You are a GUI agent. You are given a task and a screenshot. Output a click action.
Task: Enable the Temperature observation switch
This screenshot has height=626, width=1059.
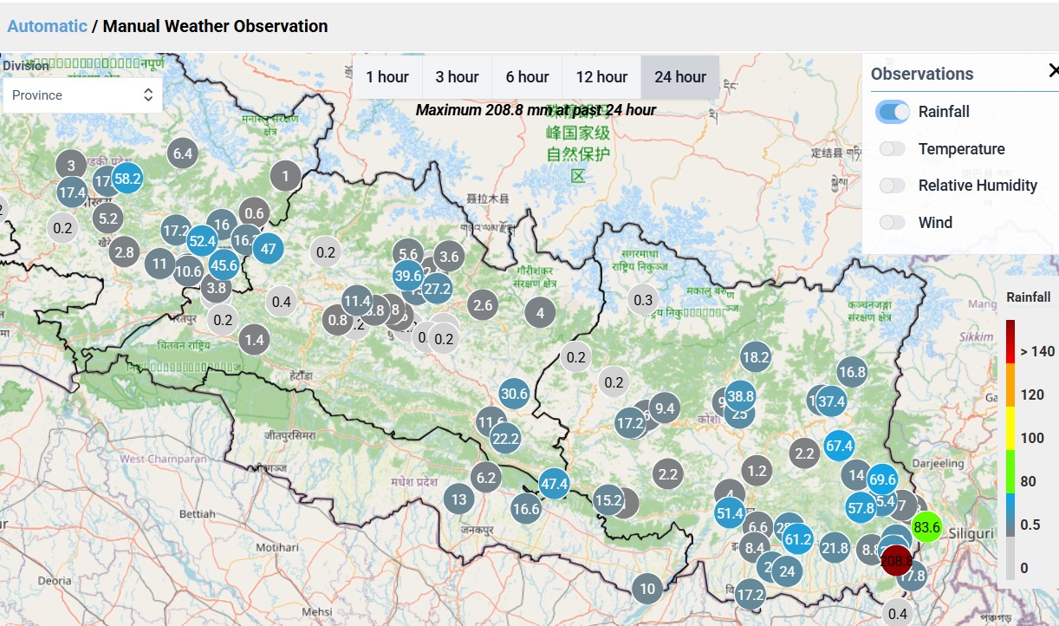tap(893, 149)
